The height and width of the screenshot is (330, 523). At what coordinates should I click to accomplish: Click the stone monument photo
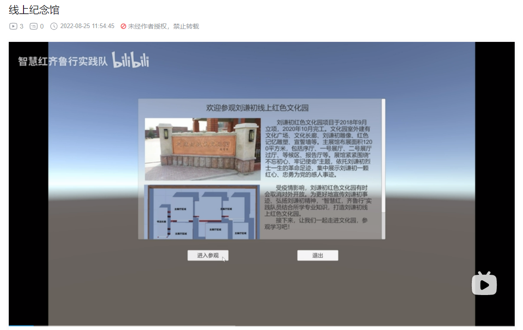tap(202, 149)
